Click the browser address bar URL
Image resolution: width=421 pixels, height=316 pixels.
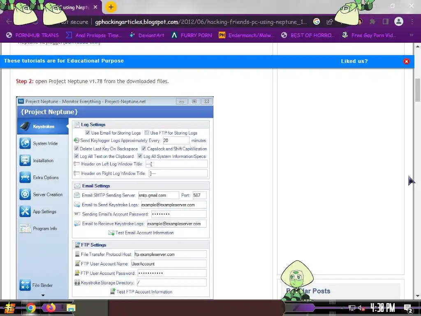pyautogui.click(x=201, y=22)
